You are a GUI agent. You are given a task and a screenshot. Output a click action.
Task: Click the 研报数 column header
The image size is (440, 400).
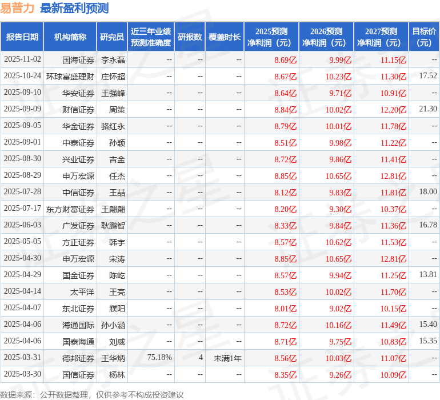click(190, 37)
